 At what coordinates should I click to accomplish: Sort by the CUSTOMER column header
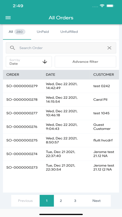[x=104, y=75]
